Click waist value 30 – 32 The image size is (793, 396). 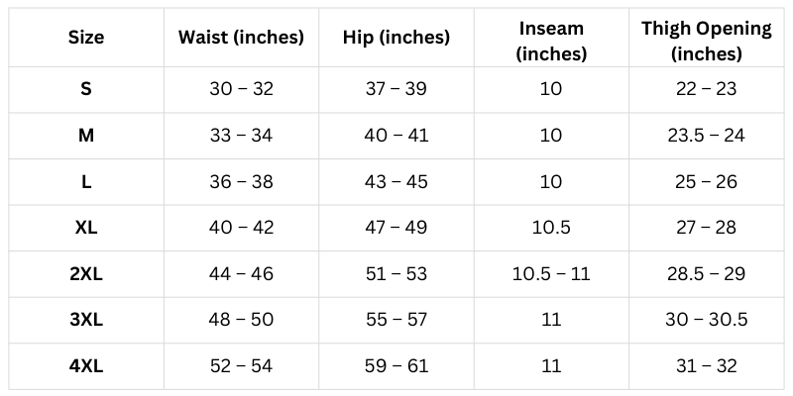click(241, 89)
